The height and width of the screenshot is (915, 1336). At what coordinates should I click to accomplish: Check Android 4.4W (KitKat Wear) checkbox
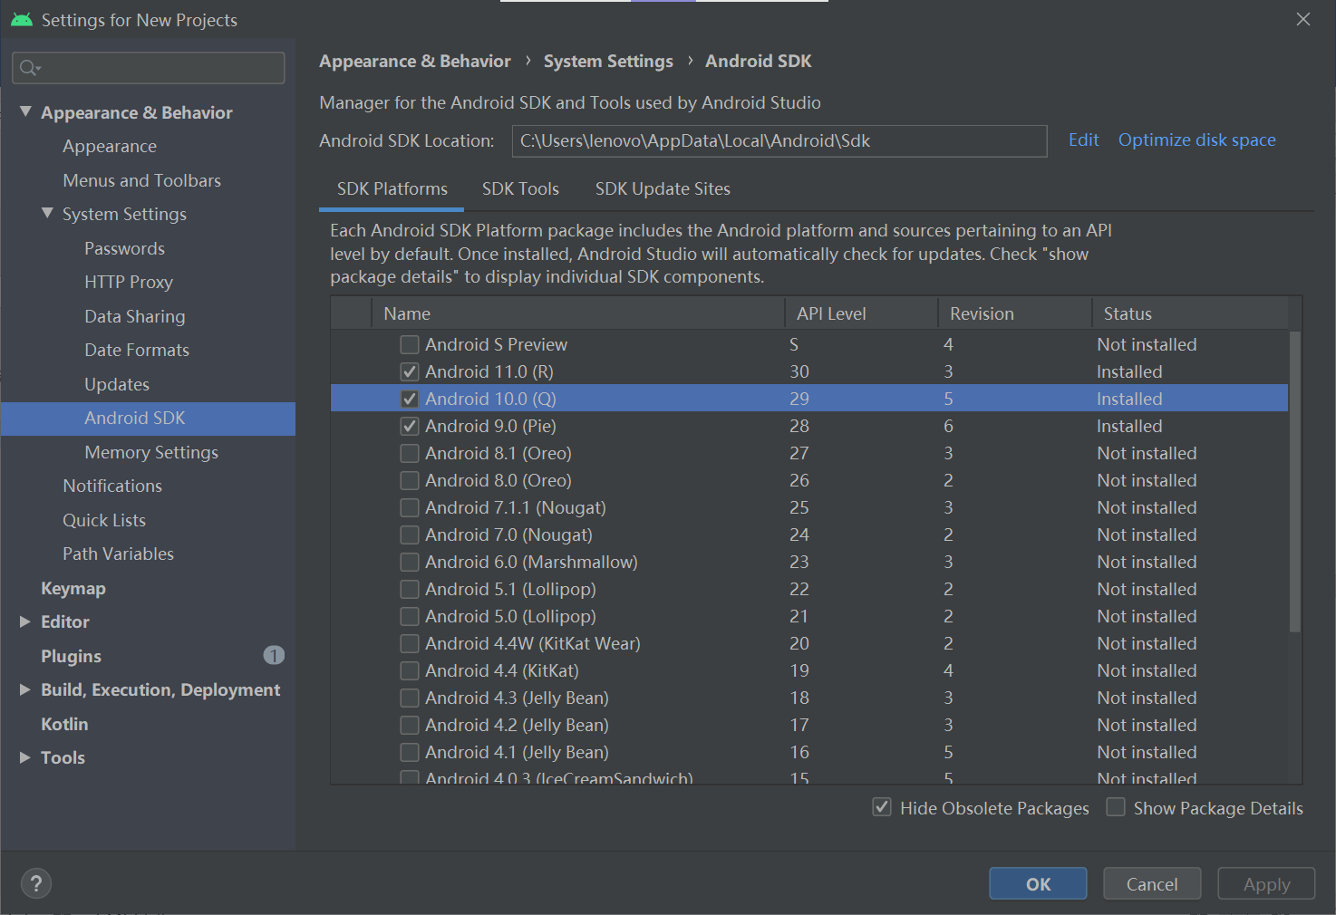pyautogui.click(x=410, y=643)
